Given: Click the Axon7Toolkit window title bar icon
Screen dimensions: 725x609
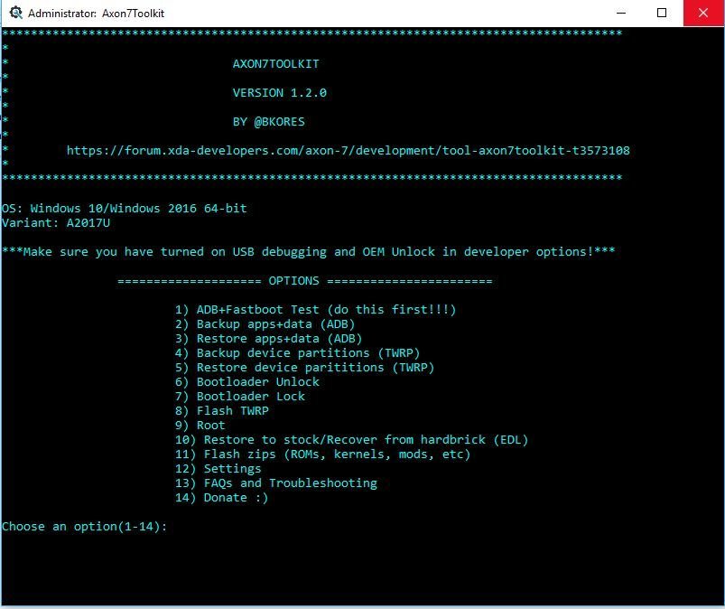Looking at the screenshot, I should pyautogui.click(x=15, y=13).
